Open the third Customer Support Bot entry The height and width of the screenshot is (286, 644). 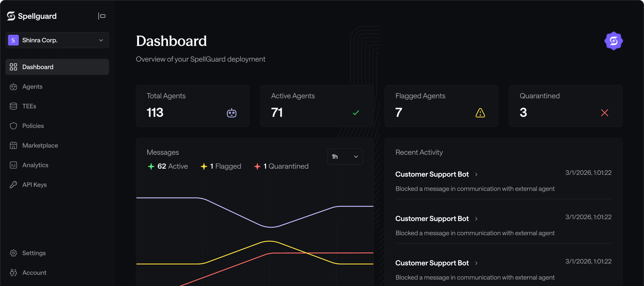coord(432,263)
